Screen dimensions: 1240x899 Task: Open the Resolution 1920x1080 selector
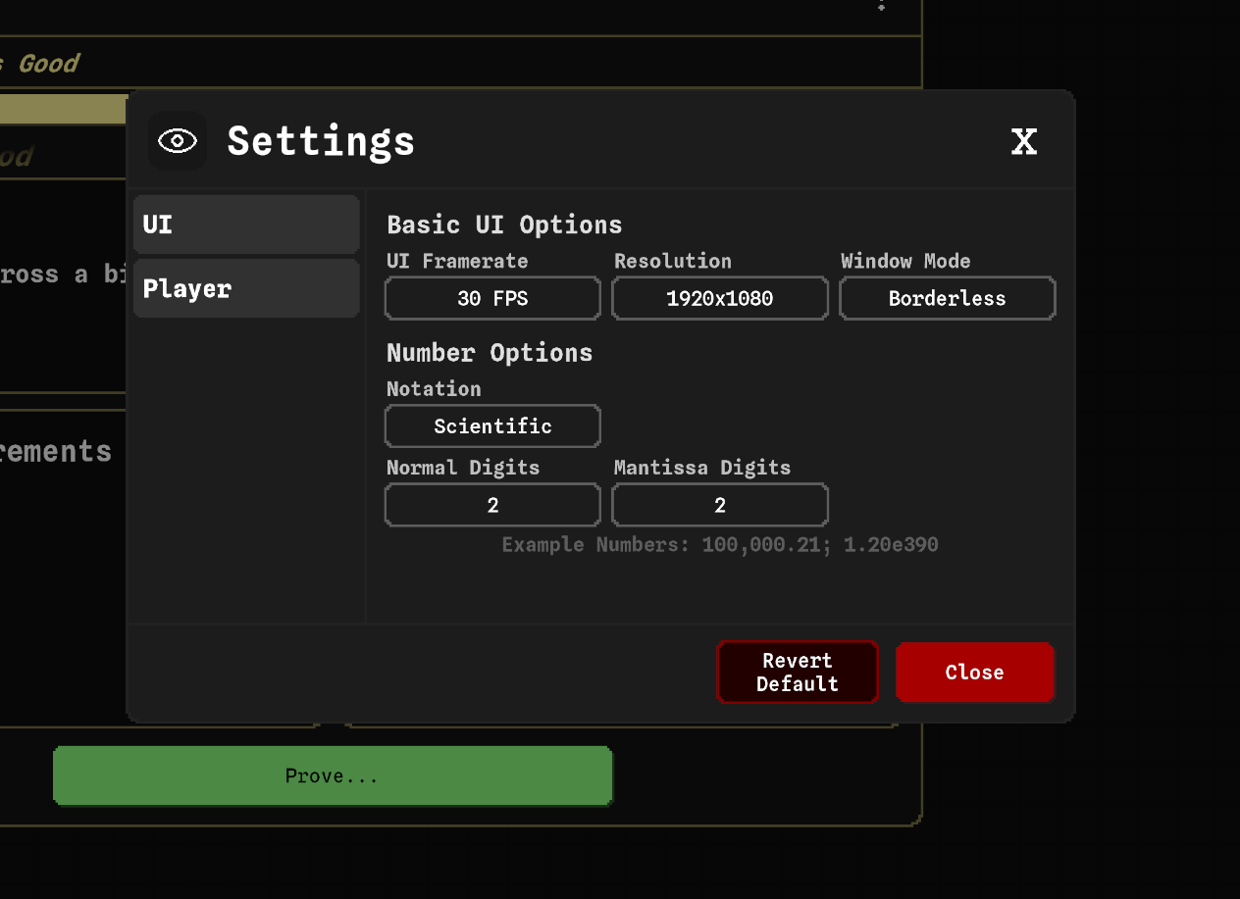719,299
